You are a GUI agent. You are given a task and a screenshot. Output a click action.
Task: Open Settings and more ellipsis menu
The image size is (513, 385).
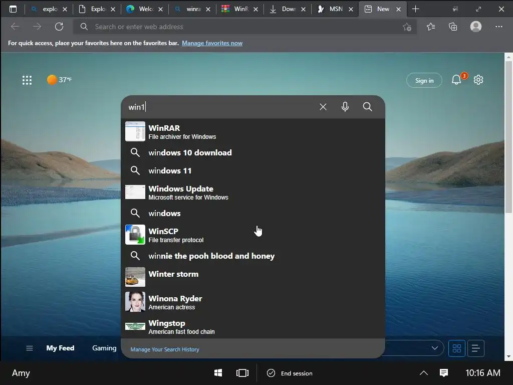(498, 27)
